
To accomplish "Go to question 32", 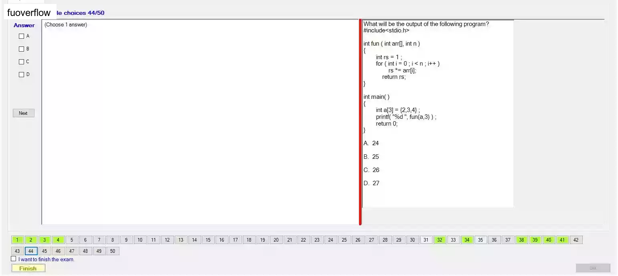I will pyautogui.click(x=440, y=240).
